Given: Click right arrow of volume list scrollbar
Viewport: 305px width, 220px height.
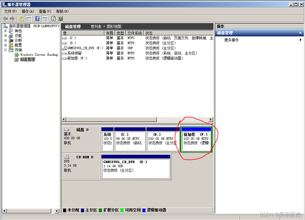Looking at the screenshot, I should click(x=211, y=120).
